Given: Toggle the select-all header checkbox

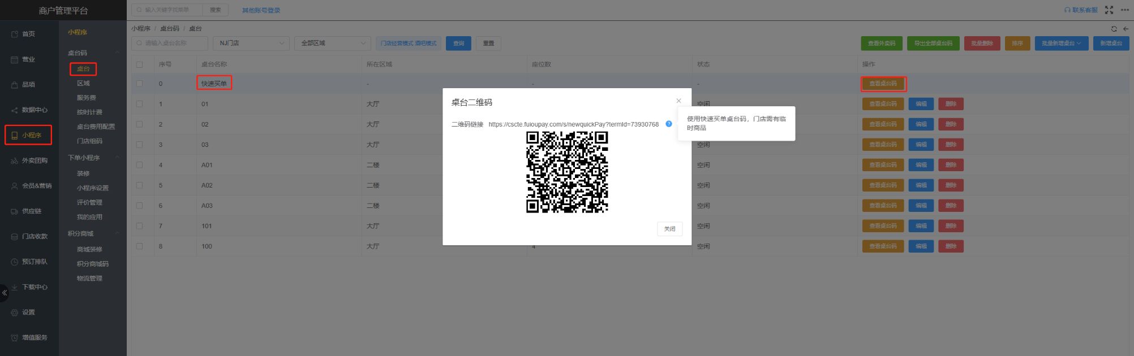Looking at the screenshot, I should coord(139,64).
